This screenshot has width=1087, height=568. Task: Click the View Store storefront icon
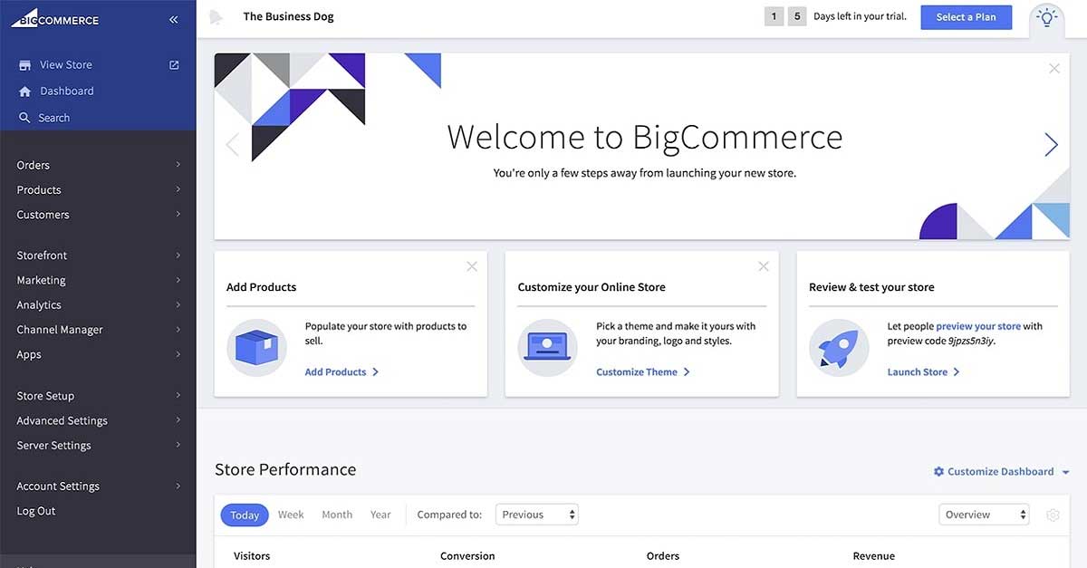coord(25,65)
